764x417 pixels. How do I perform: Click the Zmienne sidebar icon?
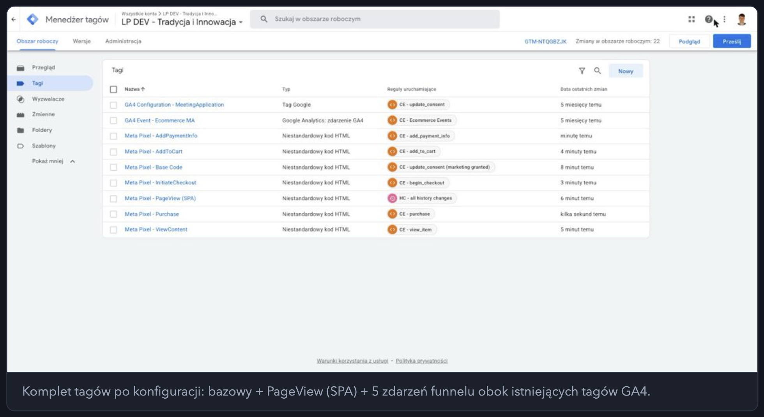point(21,115)
